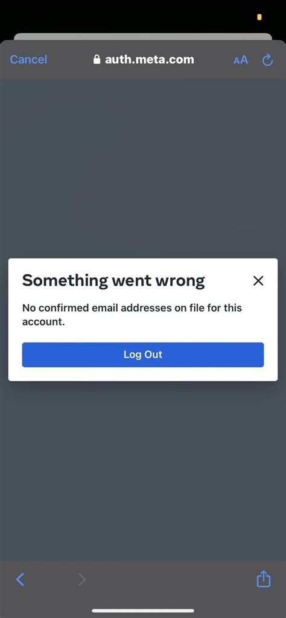Tap the Something went wrong heading
Image resolution: width=286 pixels, height=618 pixels.
[113, 280]
